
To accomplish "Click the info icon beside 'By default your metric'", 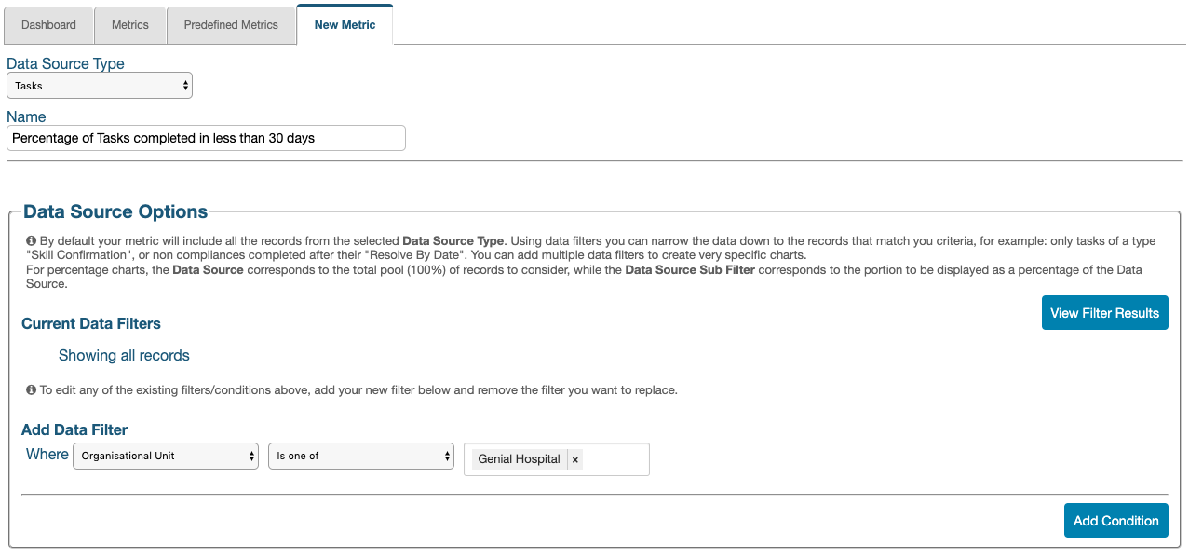I will point(32,240).
